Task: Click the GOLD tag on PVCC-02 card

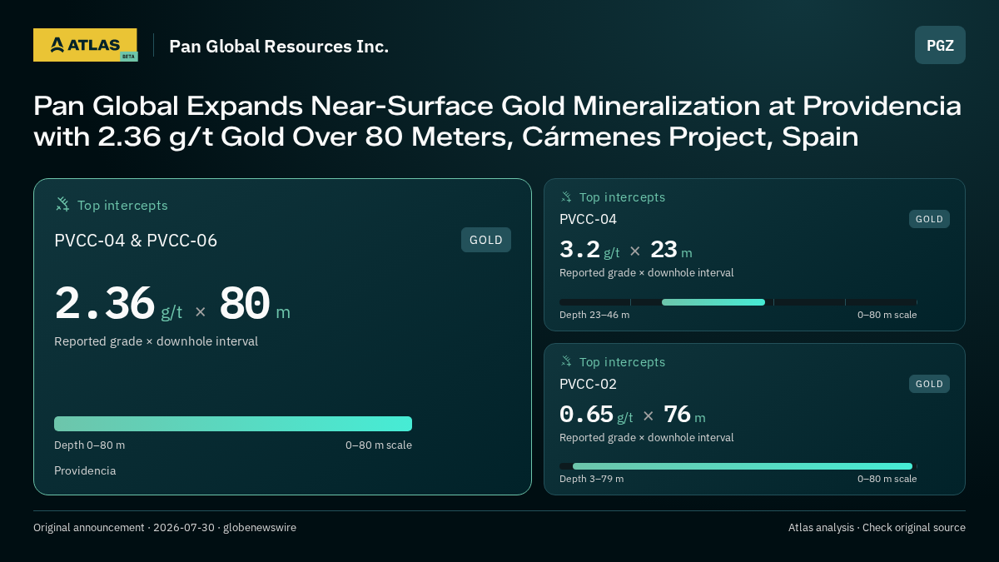Action: coord(929,384)
